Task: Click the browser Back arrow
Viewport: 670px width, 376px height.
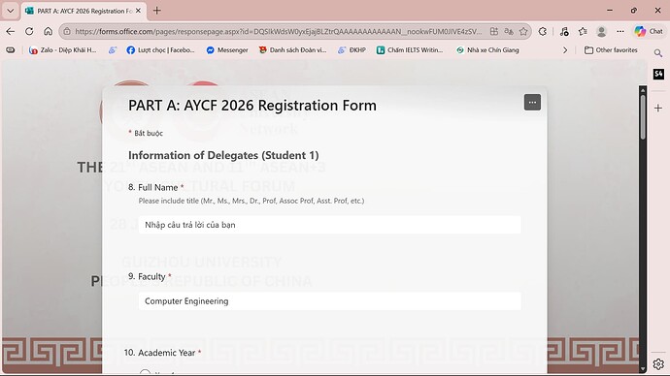Action: click(11, 31)
